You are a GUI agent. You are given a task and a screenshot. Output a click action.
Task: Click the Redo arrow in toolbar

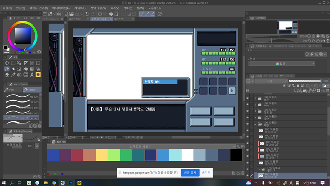(x=93, y=14)
